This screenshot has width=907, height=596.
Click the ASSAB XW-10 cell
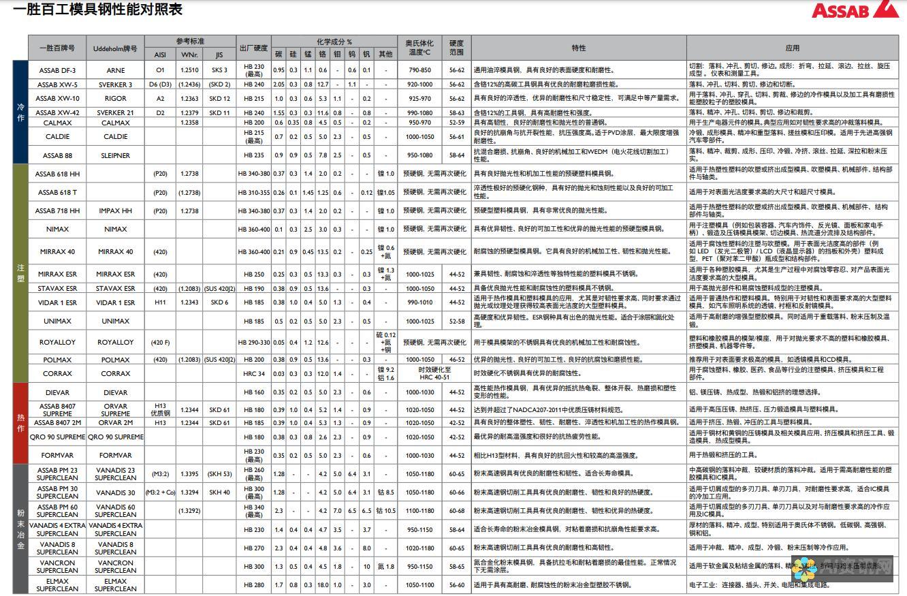(x=57, y=98)
